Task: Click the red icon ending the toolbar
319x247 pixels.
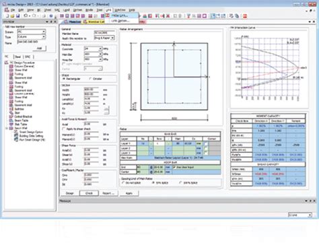Action: click(x=245, y=16)
